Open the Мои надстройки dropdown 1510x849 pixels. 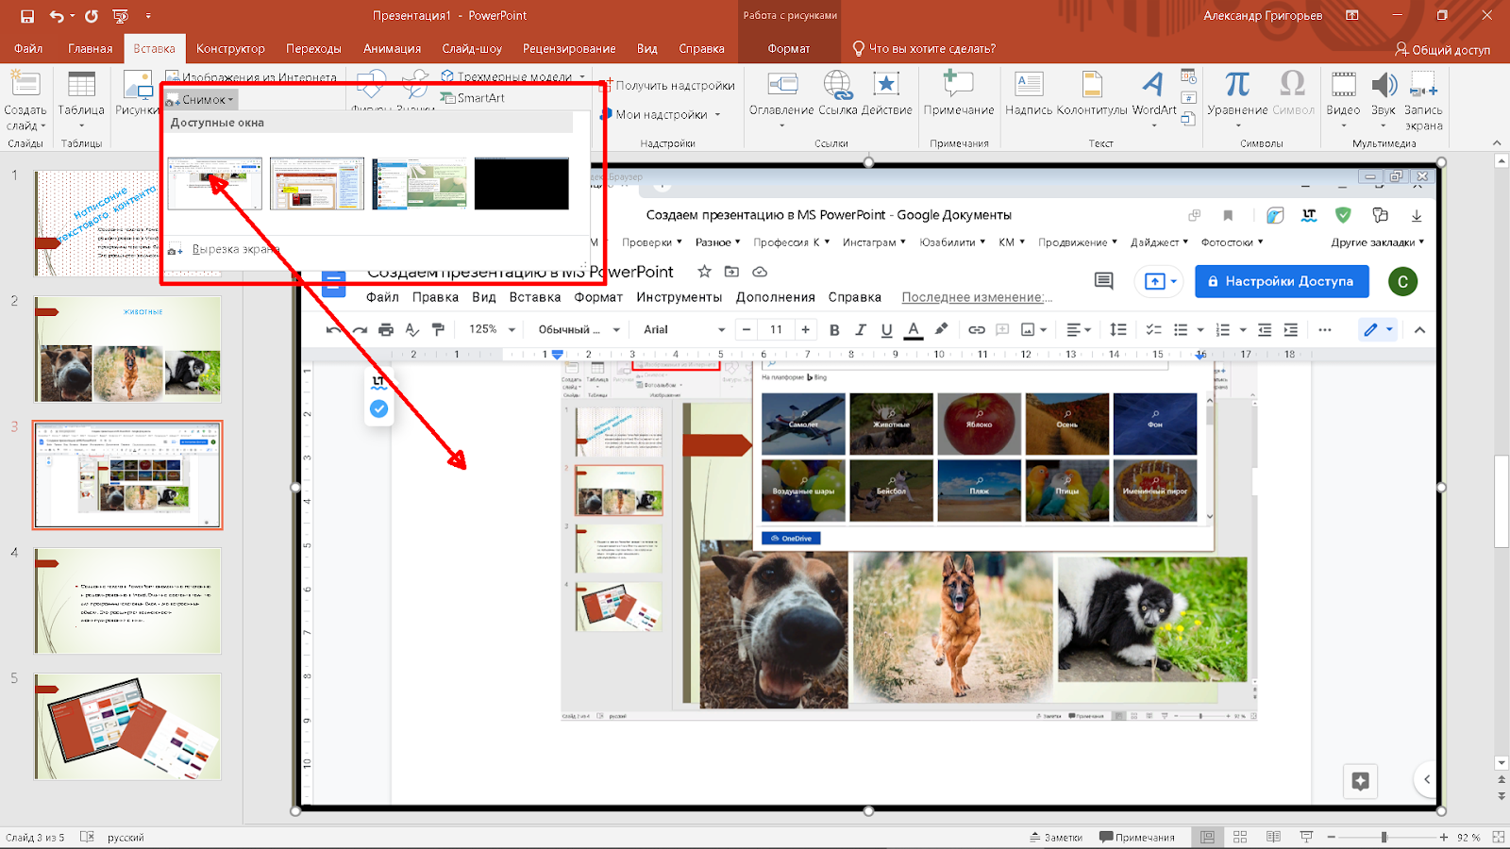(x=667, y=114)
